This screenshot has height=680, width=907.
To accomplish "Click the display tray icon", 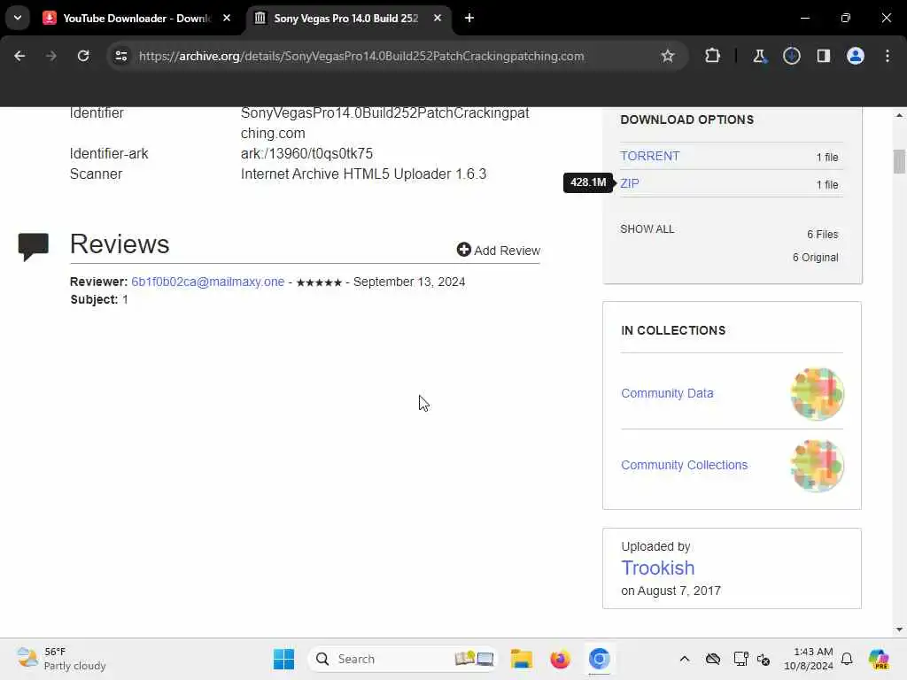I will point(740,659).
